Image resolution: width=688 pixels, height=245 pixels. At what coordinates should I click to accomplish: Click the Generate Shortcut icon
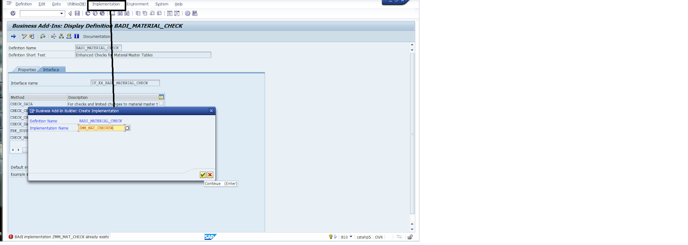[177, 13]
